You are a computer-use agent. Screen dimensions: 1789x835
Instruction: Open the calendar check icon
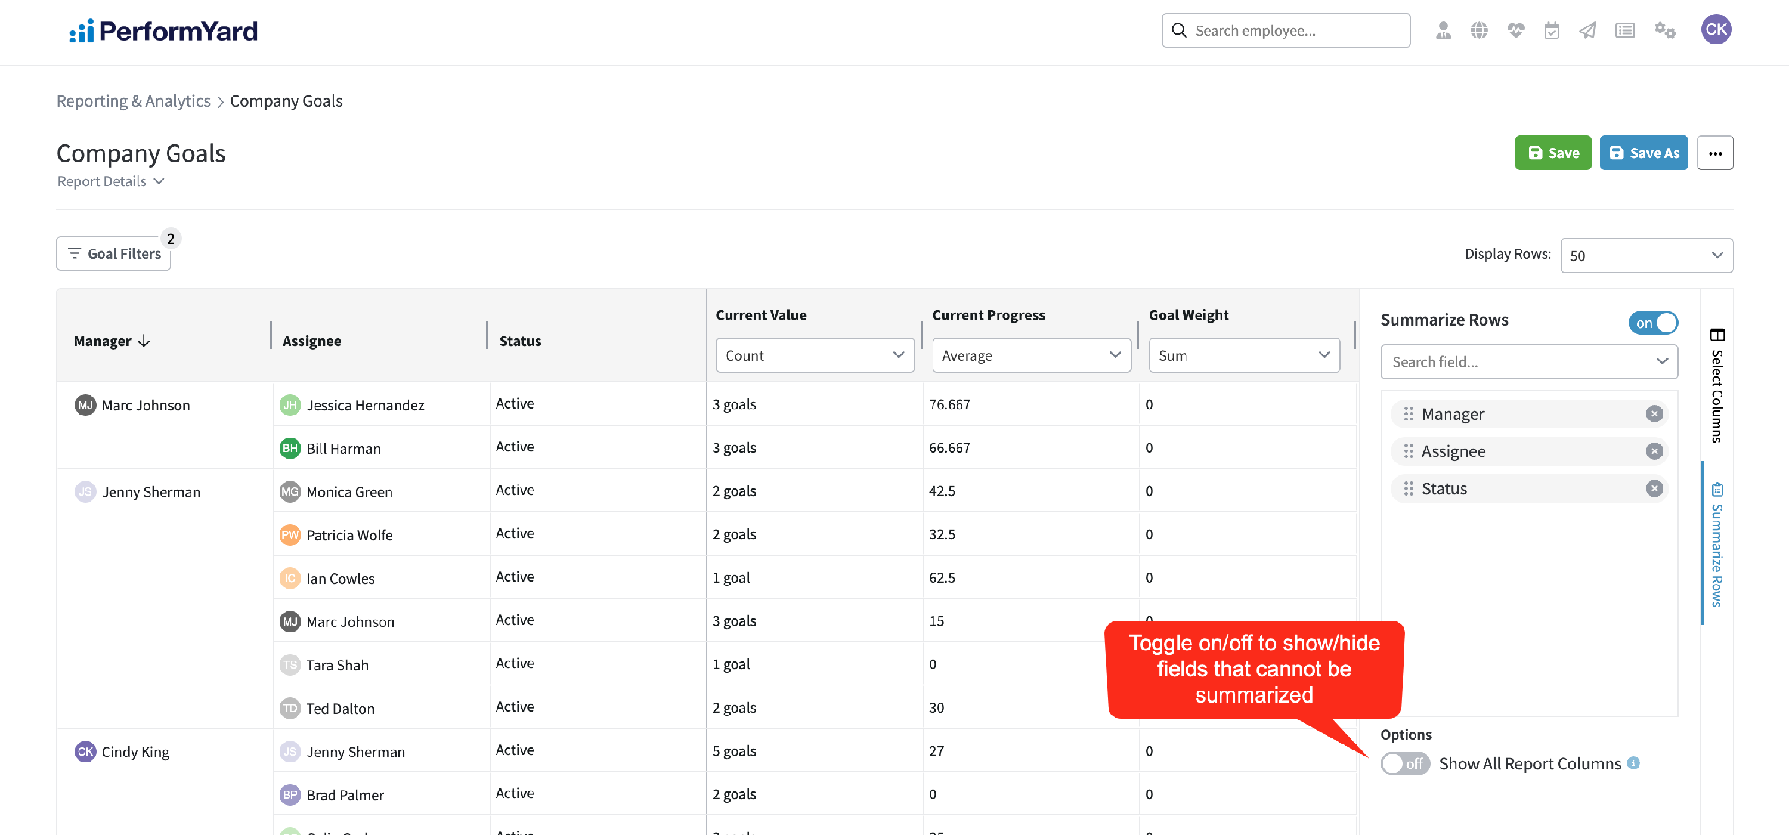tap(1552, 30)
